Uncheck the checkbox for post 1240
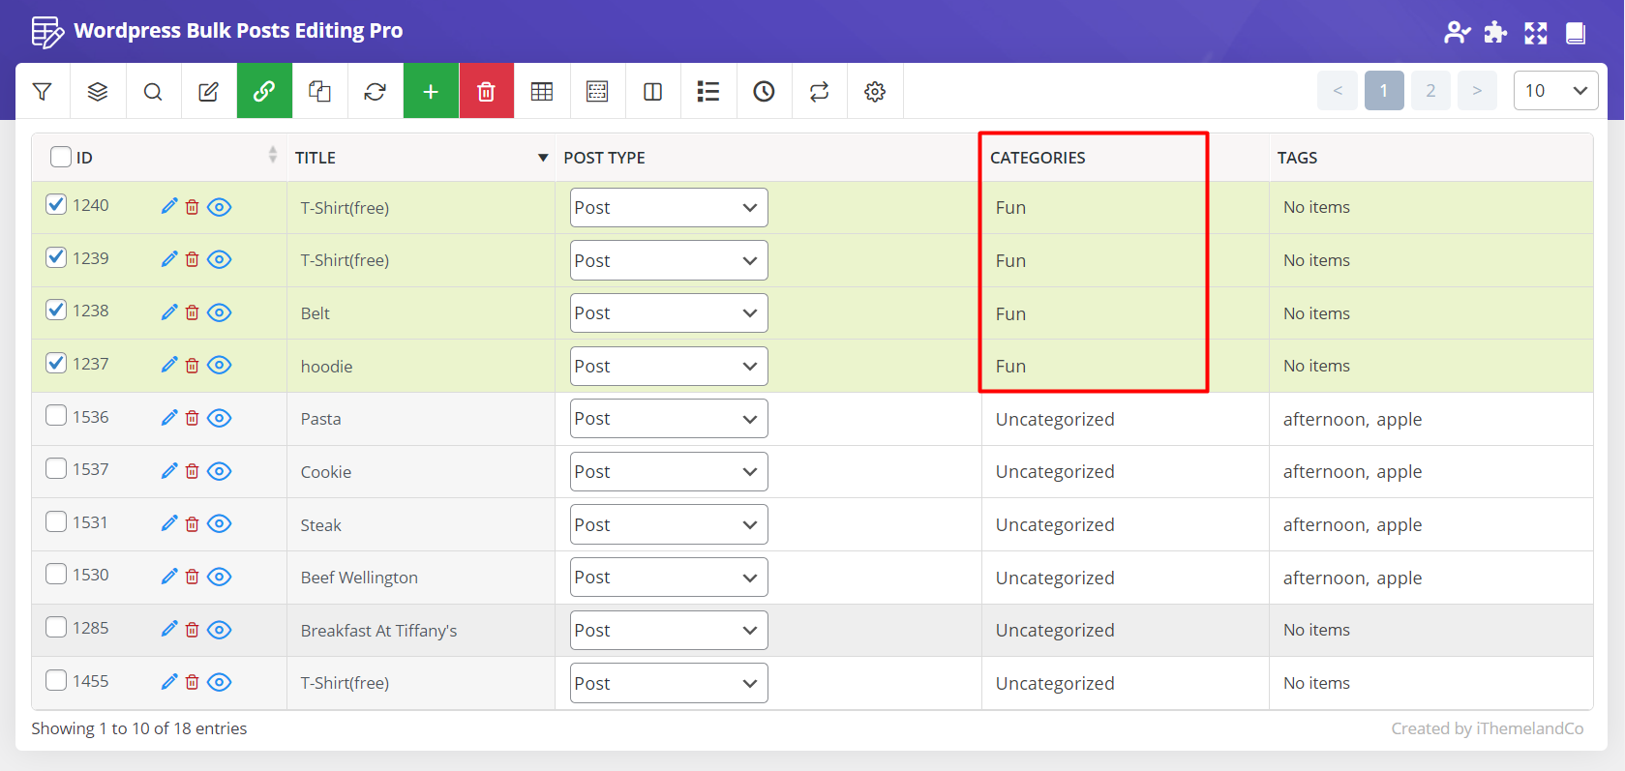1625x771 pixels. click(56, 205)
